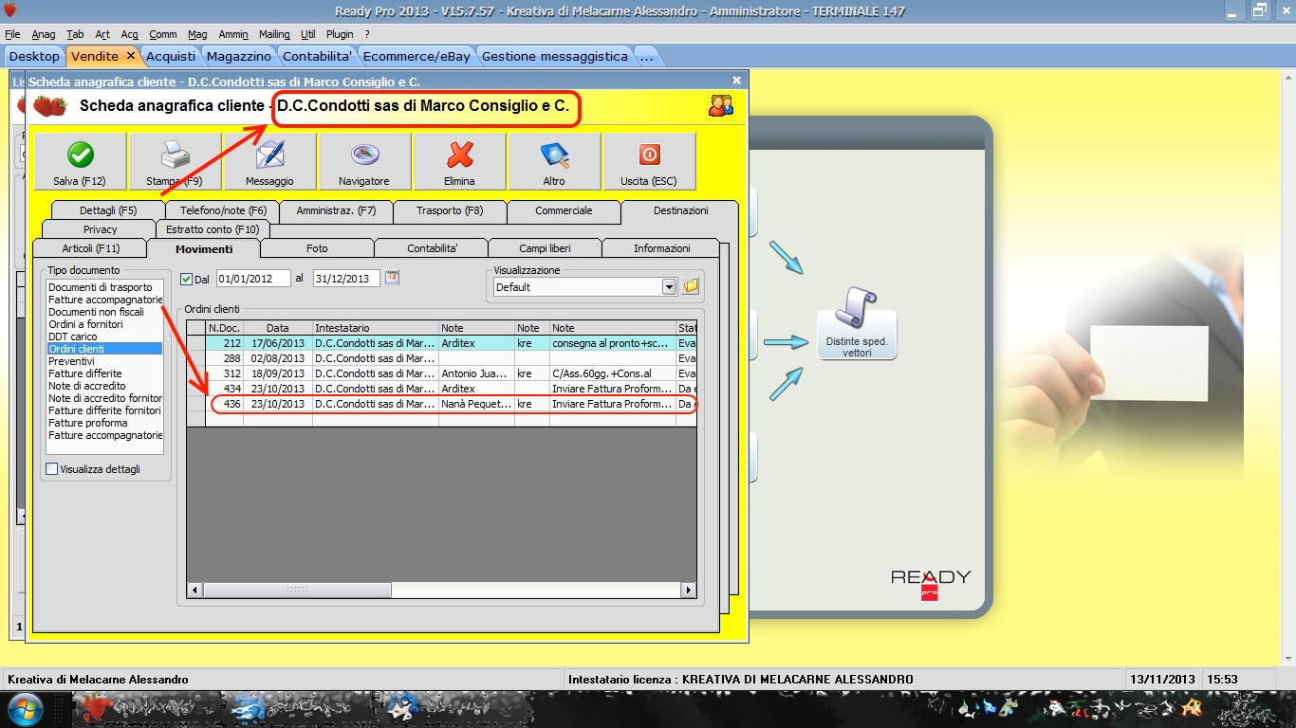
Task: Click the Windows Start orb
Action: pyautogui.click(x=24, y=709)
